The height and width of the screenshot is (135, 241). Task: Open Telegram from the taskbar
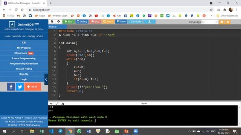coord(61,131)
